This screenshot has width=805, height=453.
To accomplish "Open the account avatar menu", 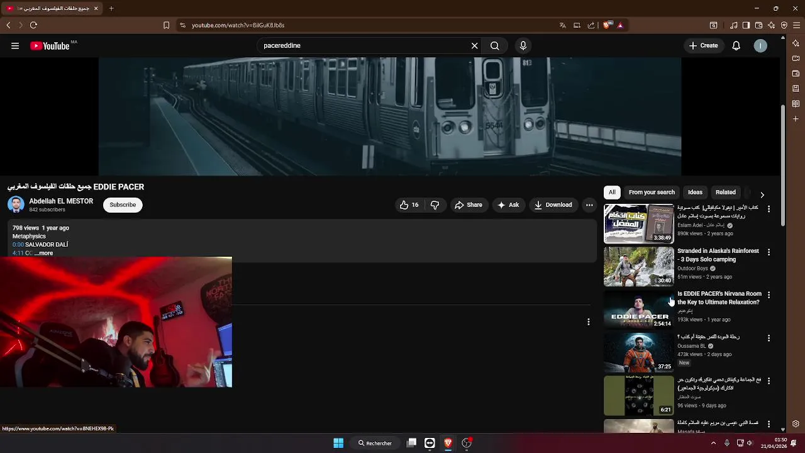I will [x=760, y=45].
